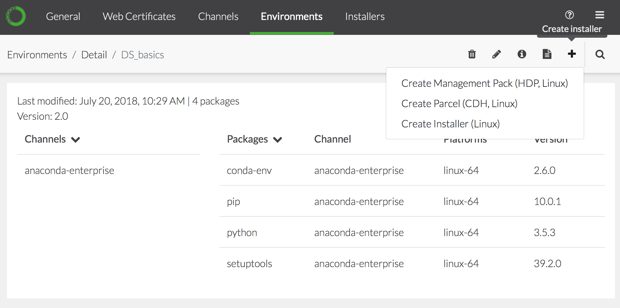The width and height of the screenshot is (620, 308).
Task: Click the Anaconda logo icon
Action: (16, 16)
